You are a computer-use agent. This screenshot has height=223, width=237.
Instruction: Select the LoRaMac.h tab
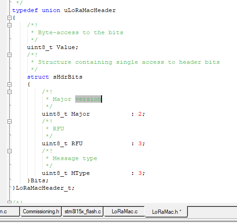(167, 212)
